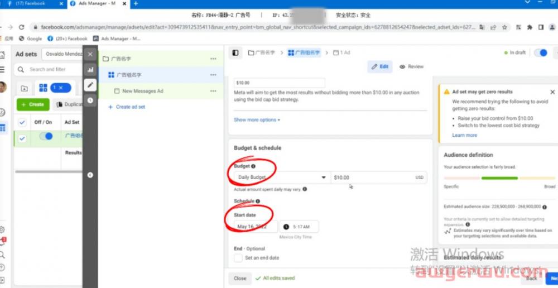Click the bid cap '$10.00' input field
558x288 pixels.
coord(280,83)
